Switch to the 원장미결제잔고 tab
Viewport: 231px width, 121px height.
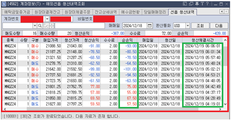(x=47, y=12)
